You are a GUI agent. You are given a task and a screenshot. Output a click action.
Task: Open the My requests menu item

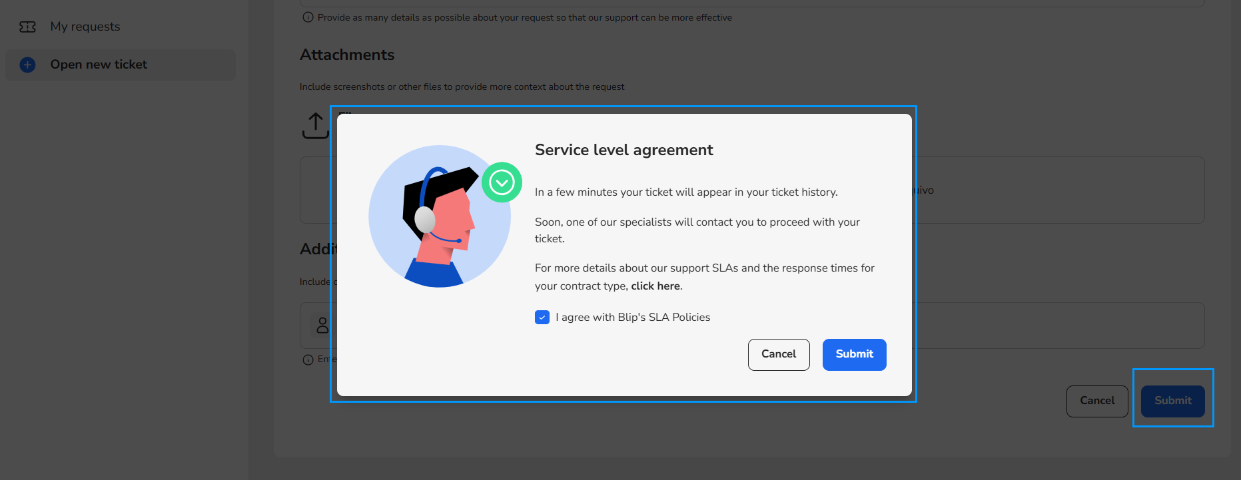(85, 27)
